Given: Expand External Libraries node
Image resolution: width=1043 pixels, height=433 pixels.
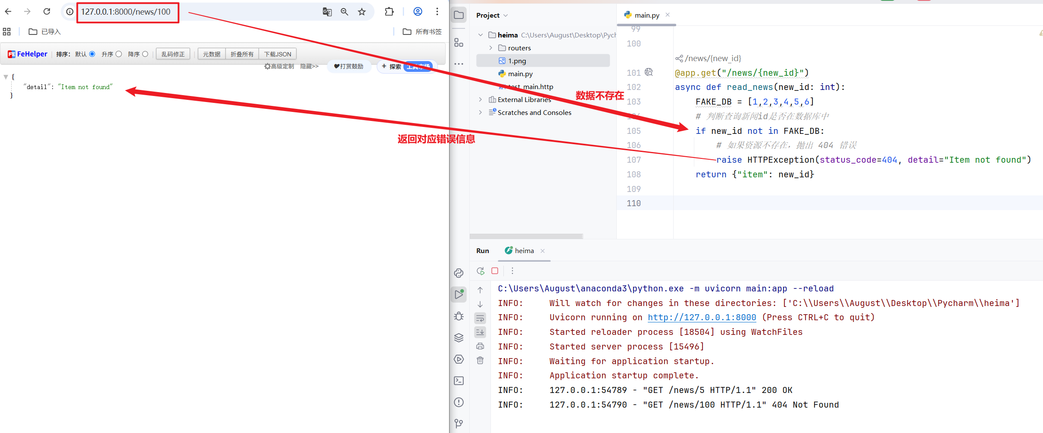Looking at the screenshot, I should click(x=481, y=99).
